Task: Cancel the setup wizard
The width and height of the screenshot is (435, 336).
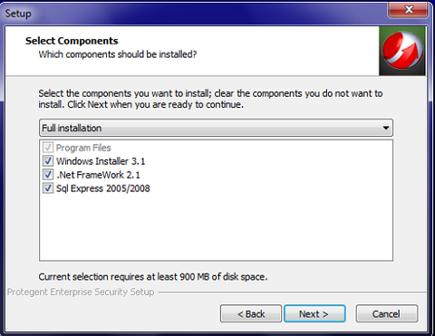Action: (x=387, y=314)
